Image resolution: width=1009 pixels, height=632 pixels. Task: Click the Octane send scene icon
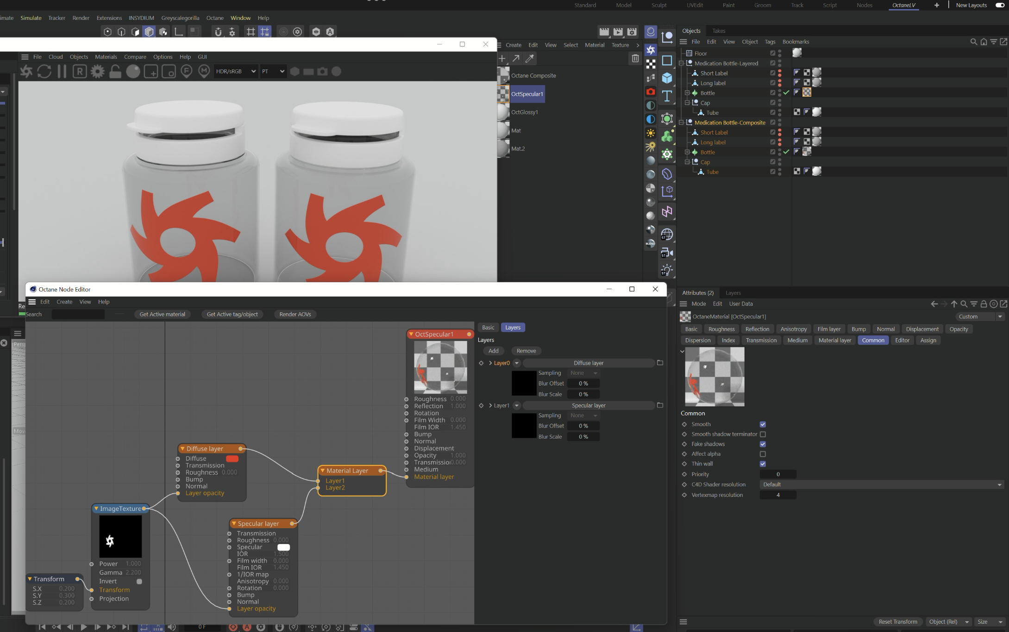pyautogui.click(x=26, y=71)
